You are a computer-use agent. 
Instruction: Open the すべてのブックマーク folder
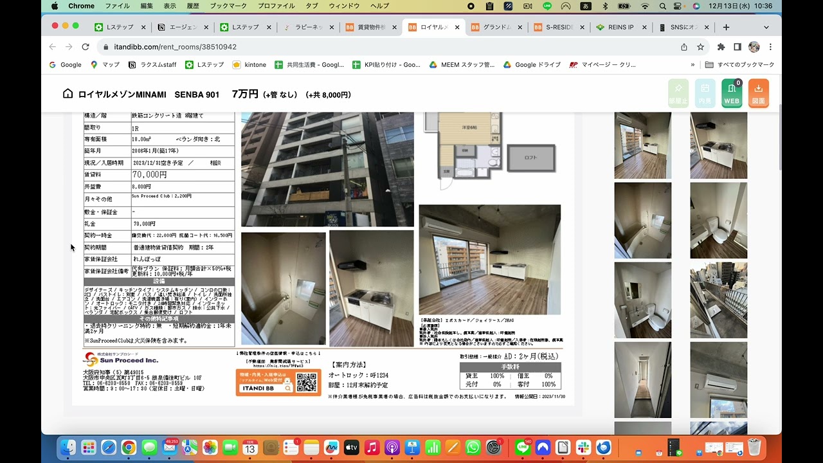(739, 64)
